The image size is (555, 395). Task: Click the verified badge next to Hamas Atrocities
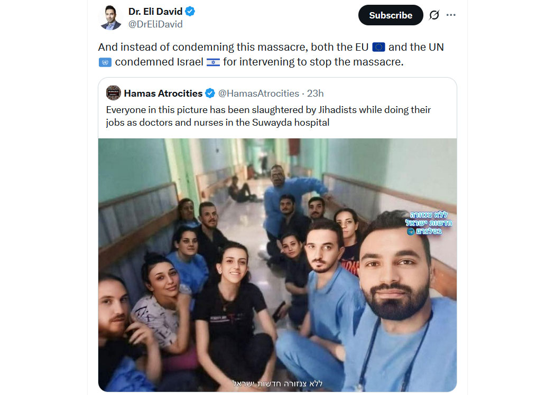point(210,93)
